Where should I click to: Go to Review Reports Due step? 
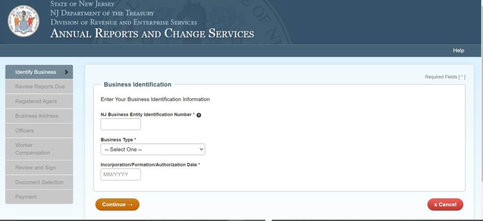tap(40, 87)
